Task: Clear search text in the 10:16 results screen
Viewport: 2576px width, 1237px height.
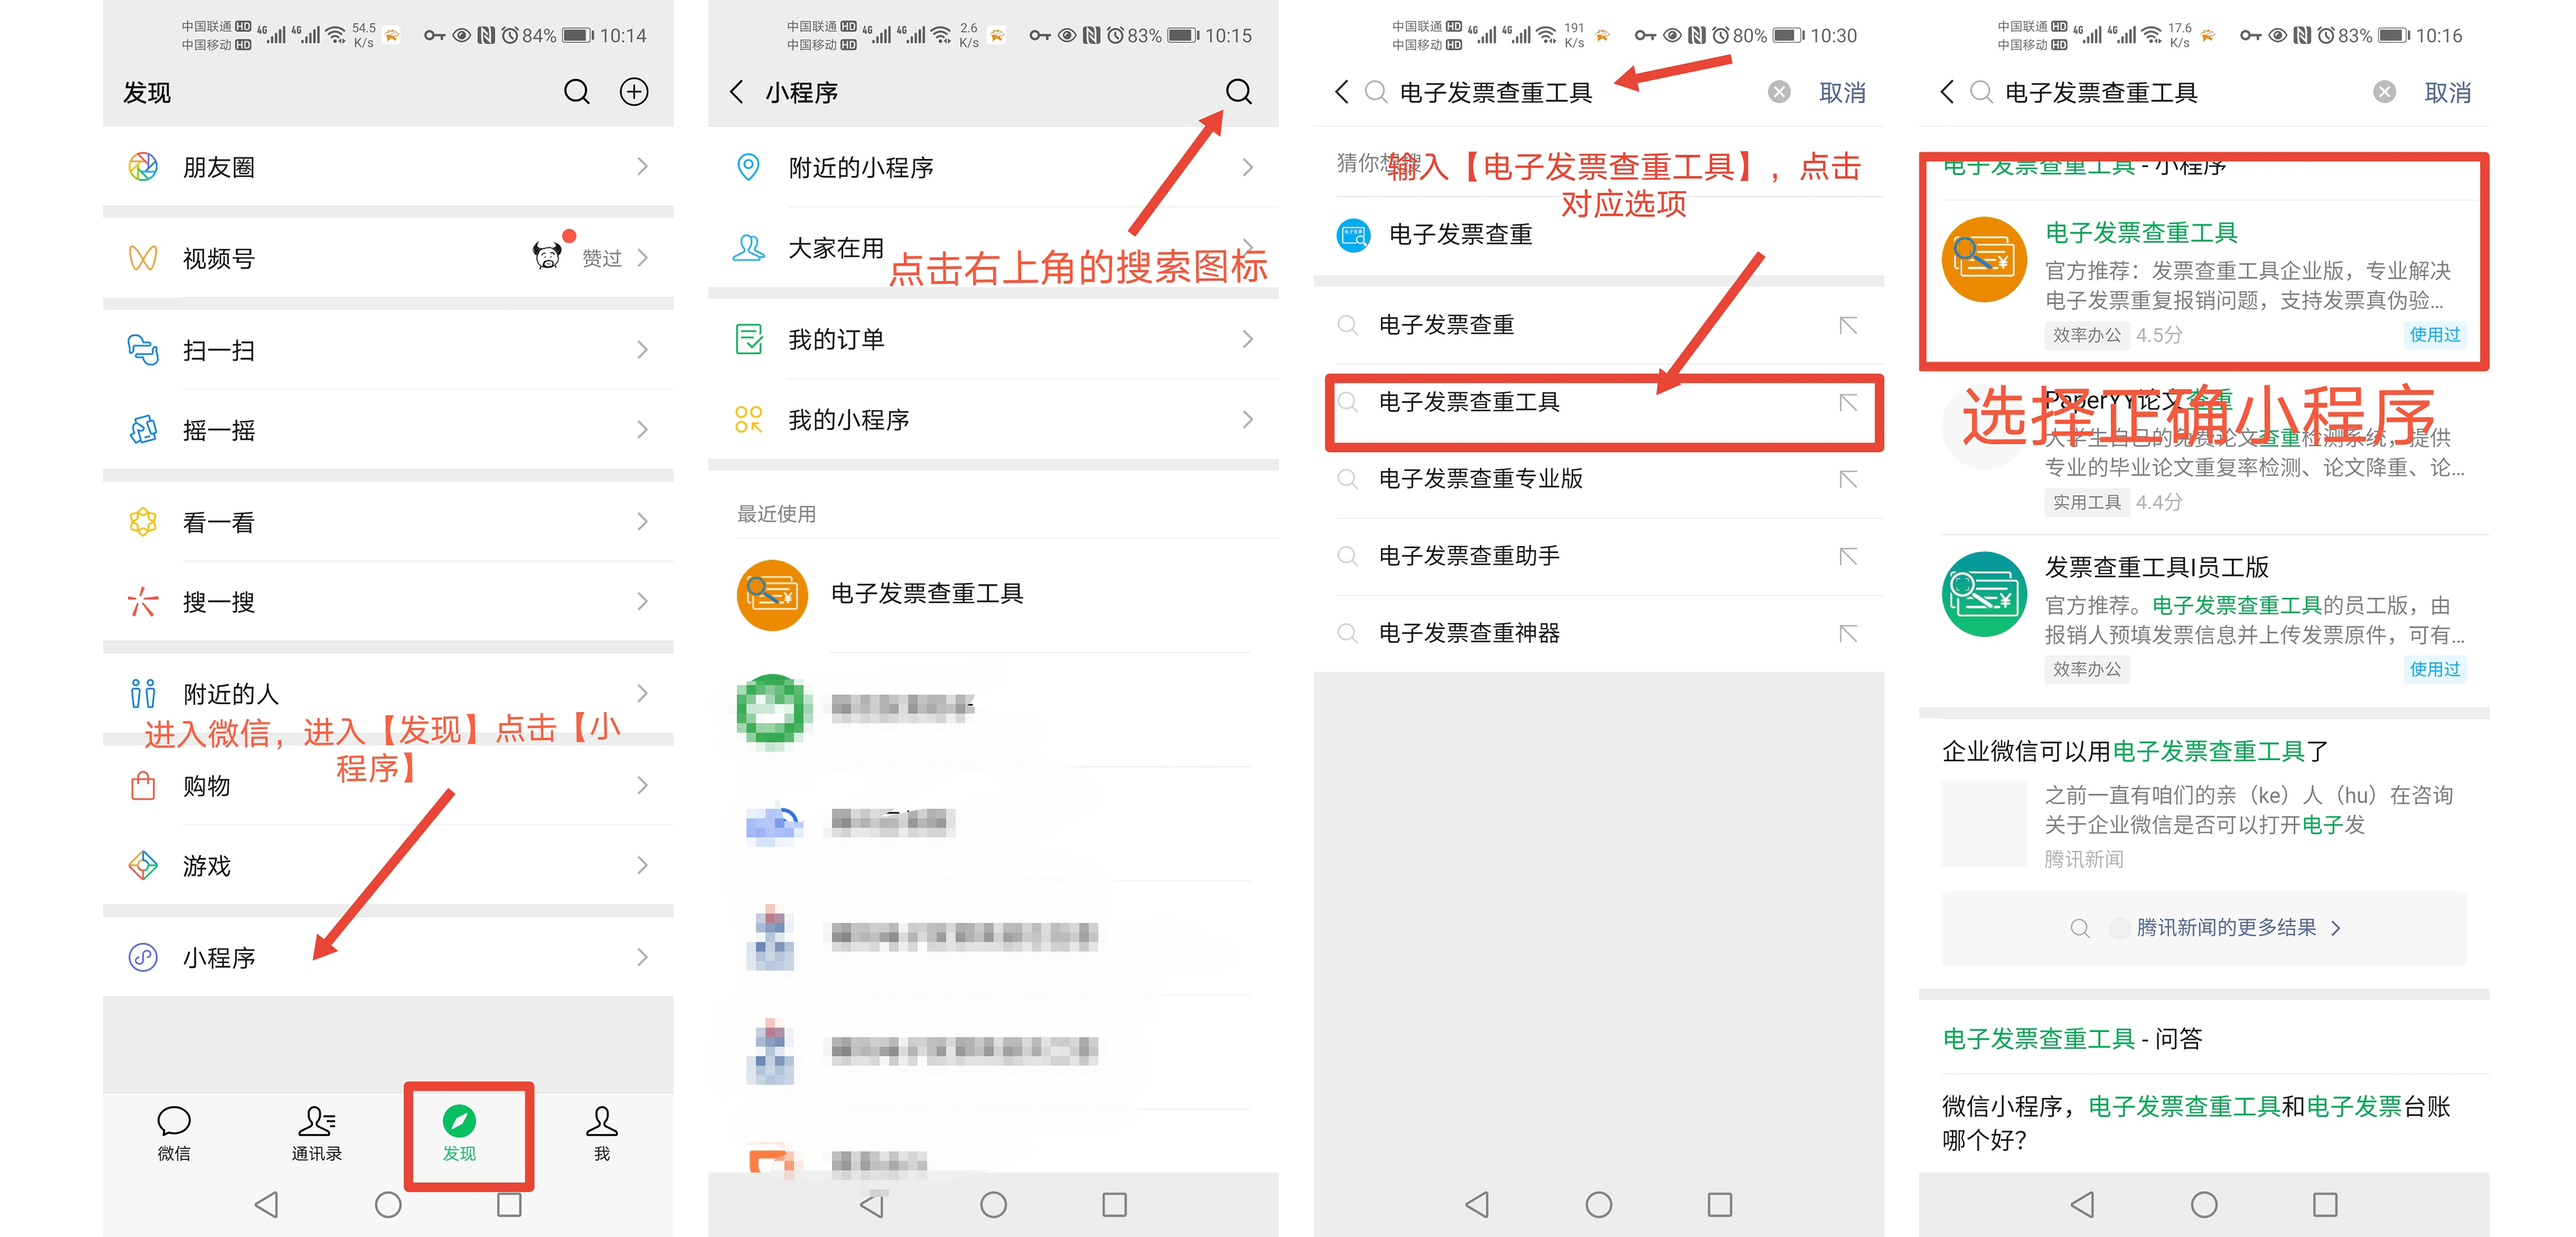Action: [2384, 92]
